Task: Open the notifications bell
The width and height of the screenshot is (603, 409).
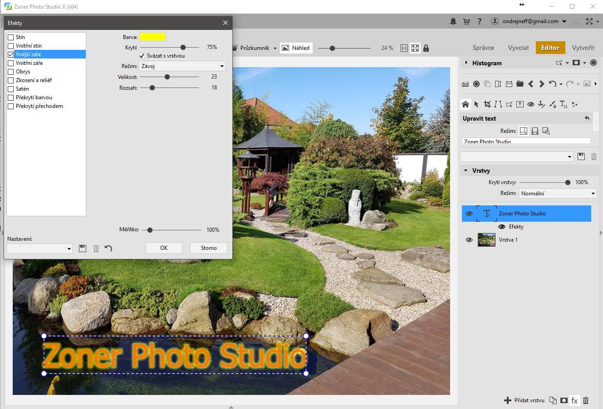Action: [453, 21]
